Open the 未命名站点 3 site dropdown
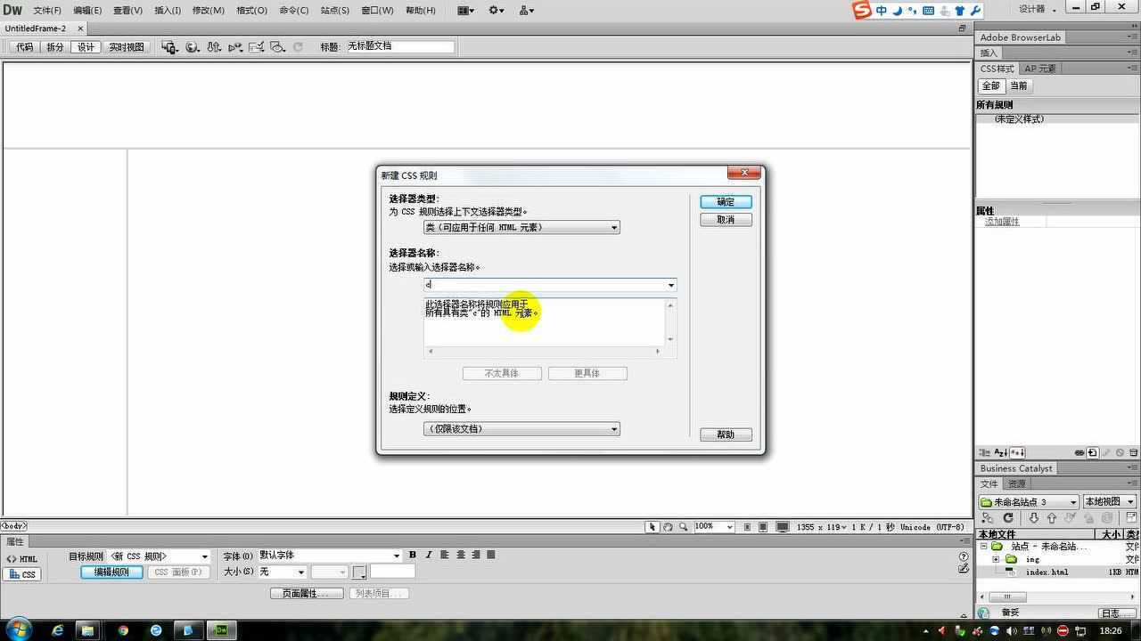 (x=1029, y=502)
